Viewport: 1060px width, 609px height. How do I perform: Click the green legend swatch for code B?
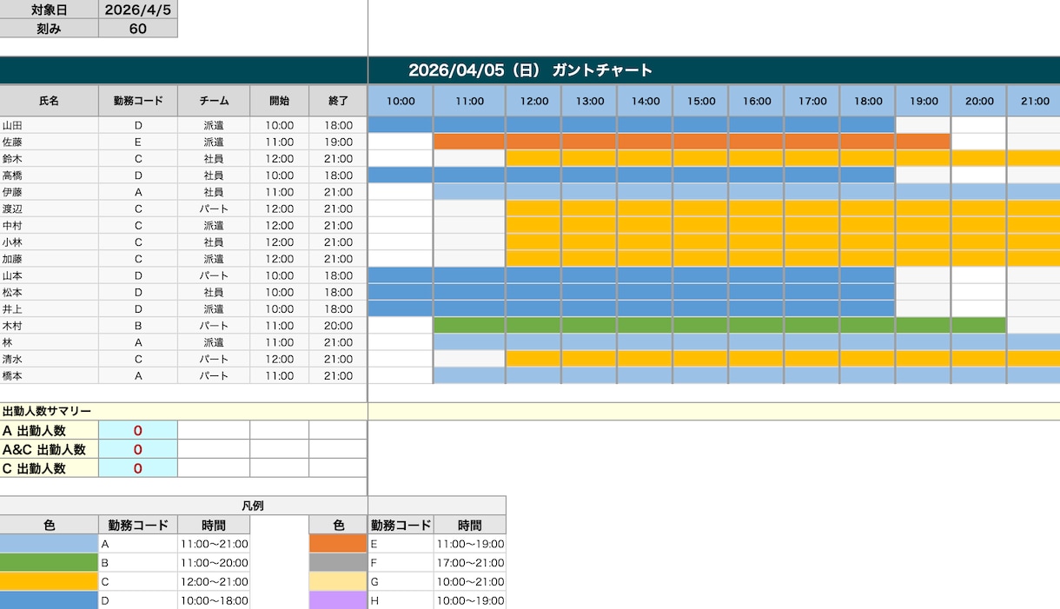[x=49, y=563]
